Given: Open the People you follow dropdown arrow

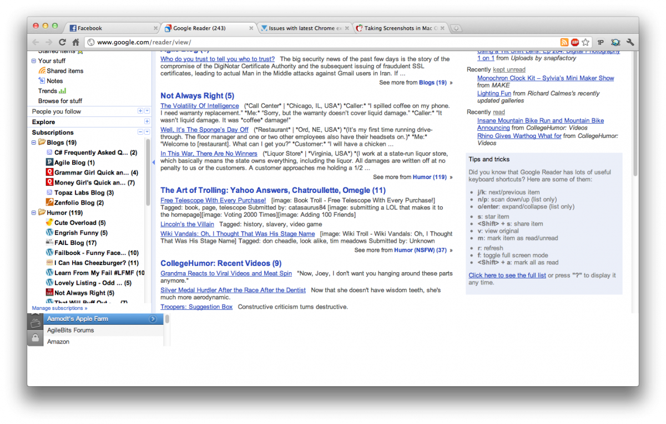Looking at the screenshot, I should click(x=147, y=111).
